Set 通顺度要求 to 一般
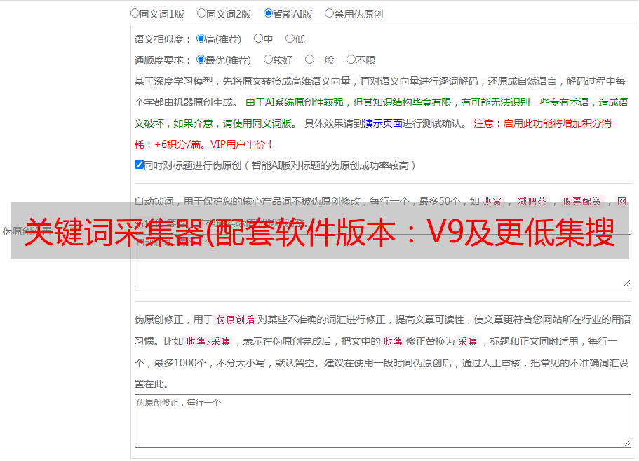 coord(309,60)
